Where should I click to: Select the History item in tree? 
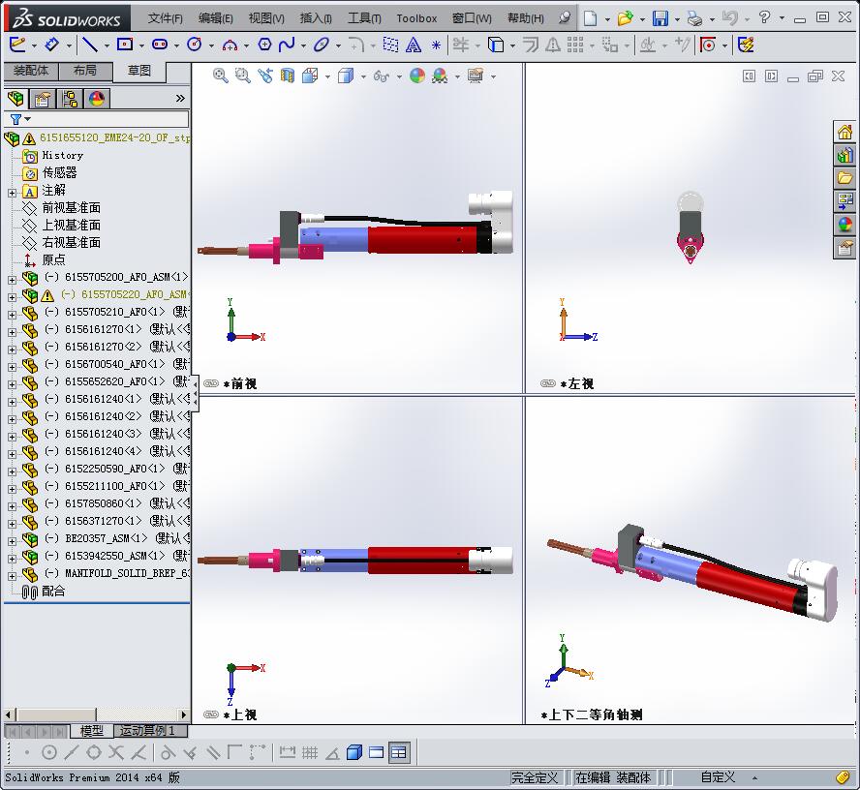pos(63,156)
